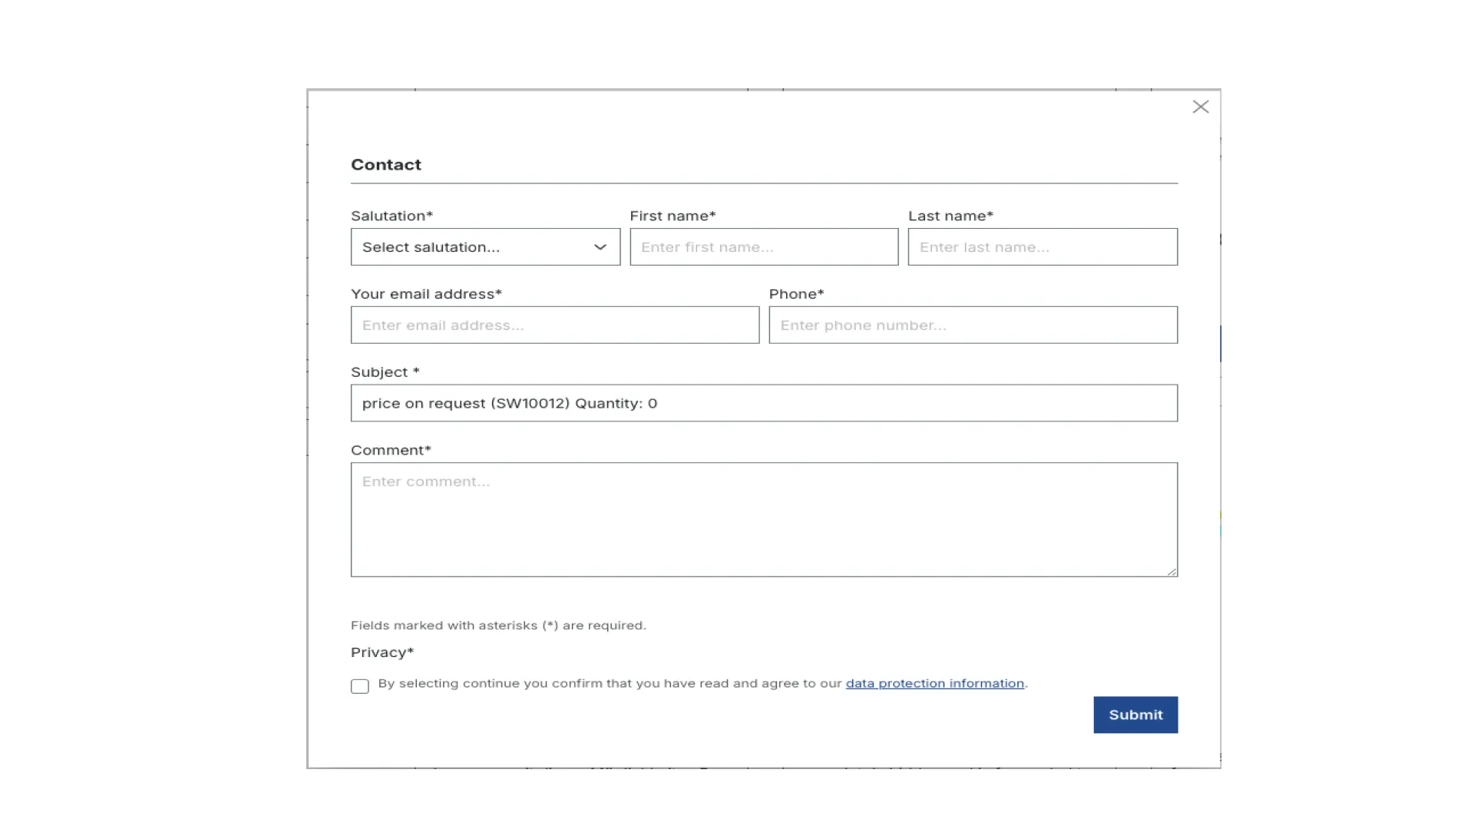Open the data protection information link

[934, 683]
